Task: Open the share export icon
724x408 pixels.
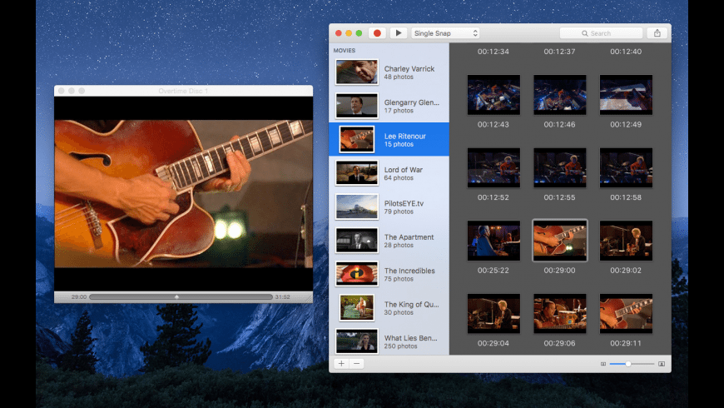Action: [657, 33]
